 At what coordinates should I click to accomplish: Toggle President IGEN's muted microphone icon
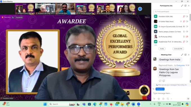coord(184,16)
